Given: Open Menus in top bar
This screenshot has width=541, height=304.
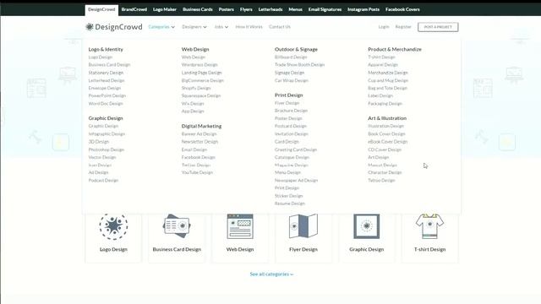Looking at the screenshot, I should click(x=295, y=9).
